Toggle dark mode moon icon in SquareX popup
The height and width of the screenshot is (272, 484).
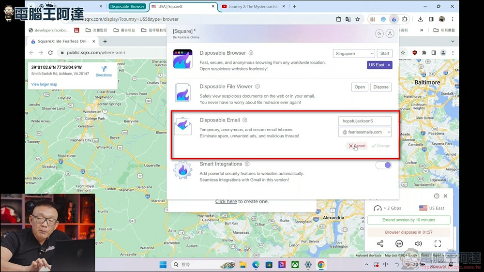point(379,33)
